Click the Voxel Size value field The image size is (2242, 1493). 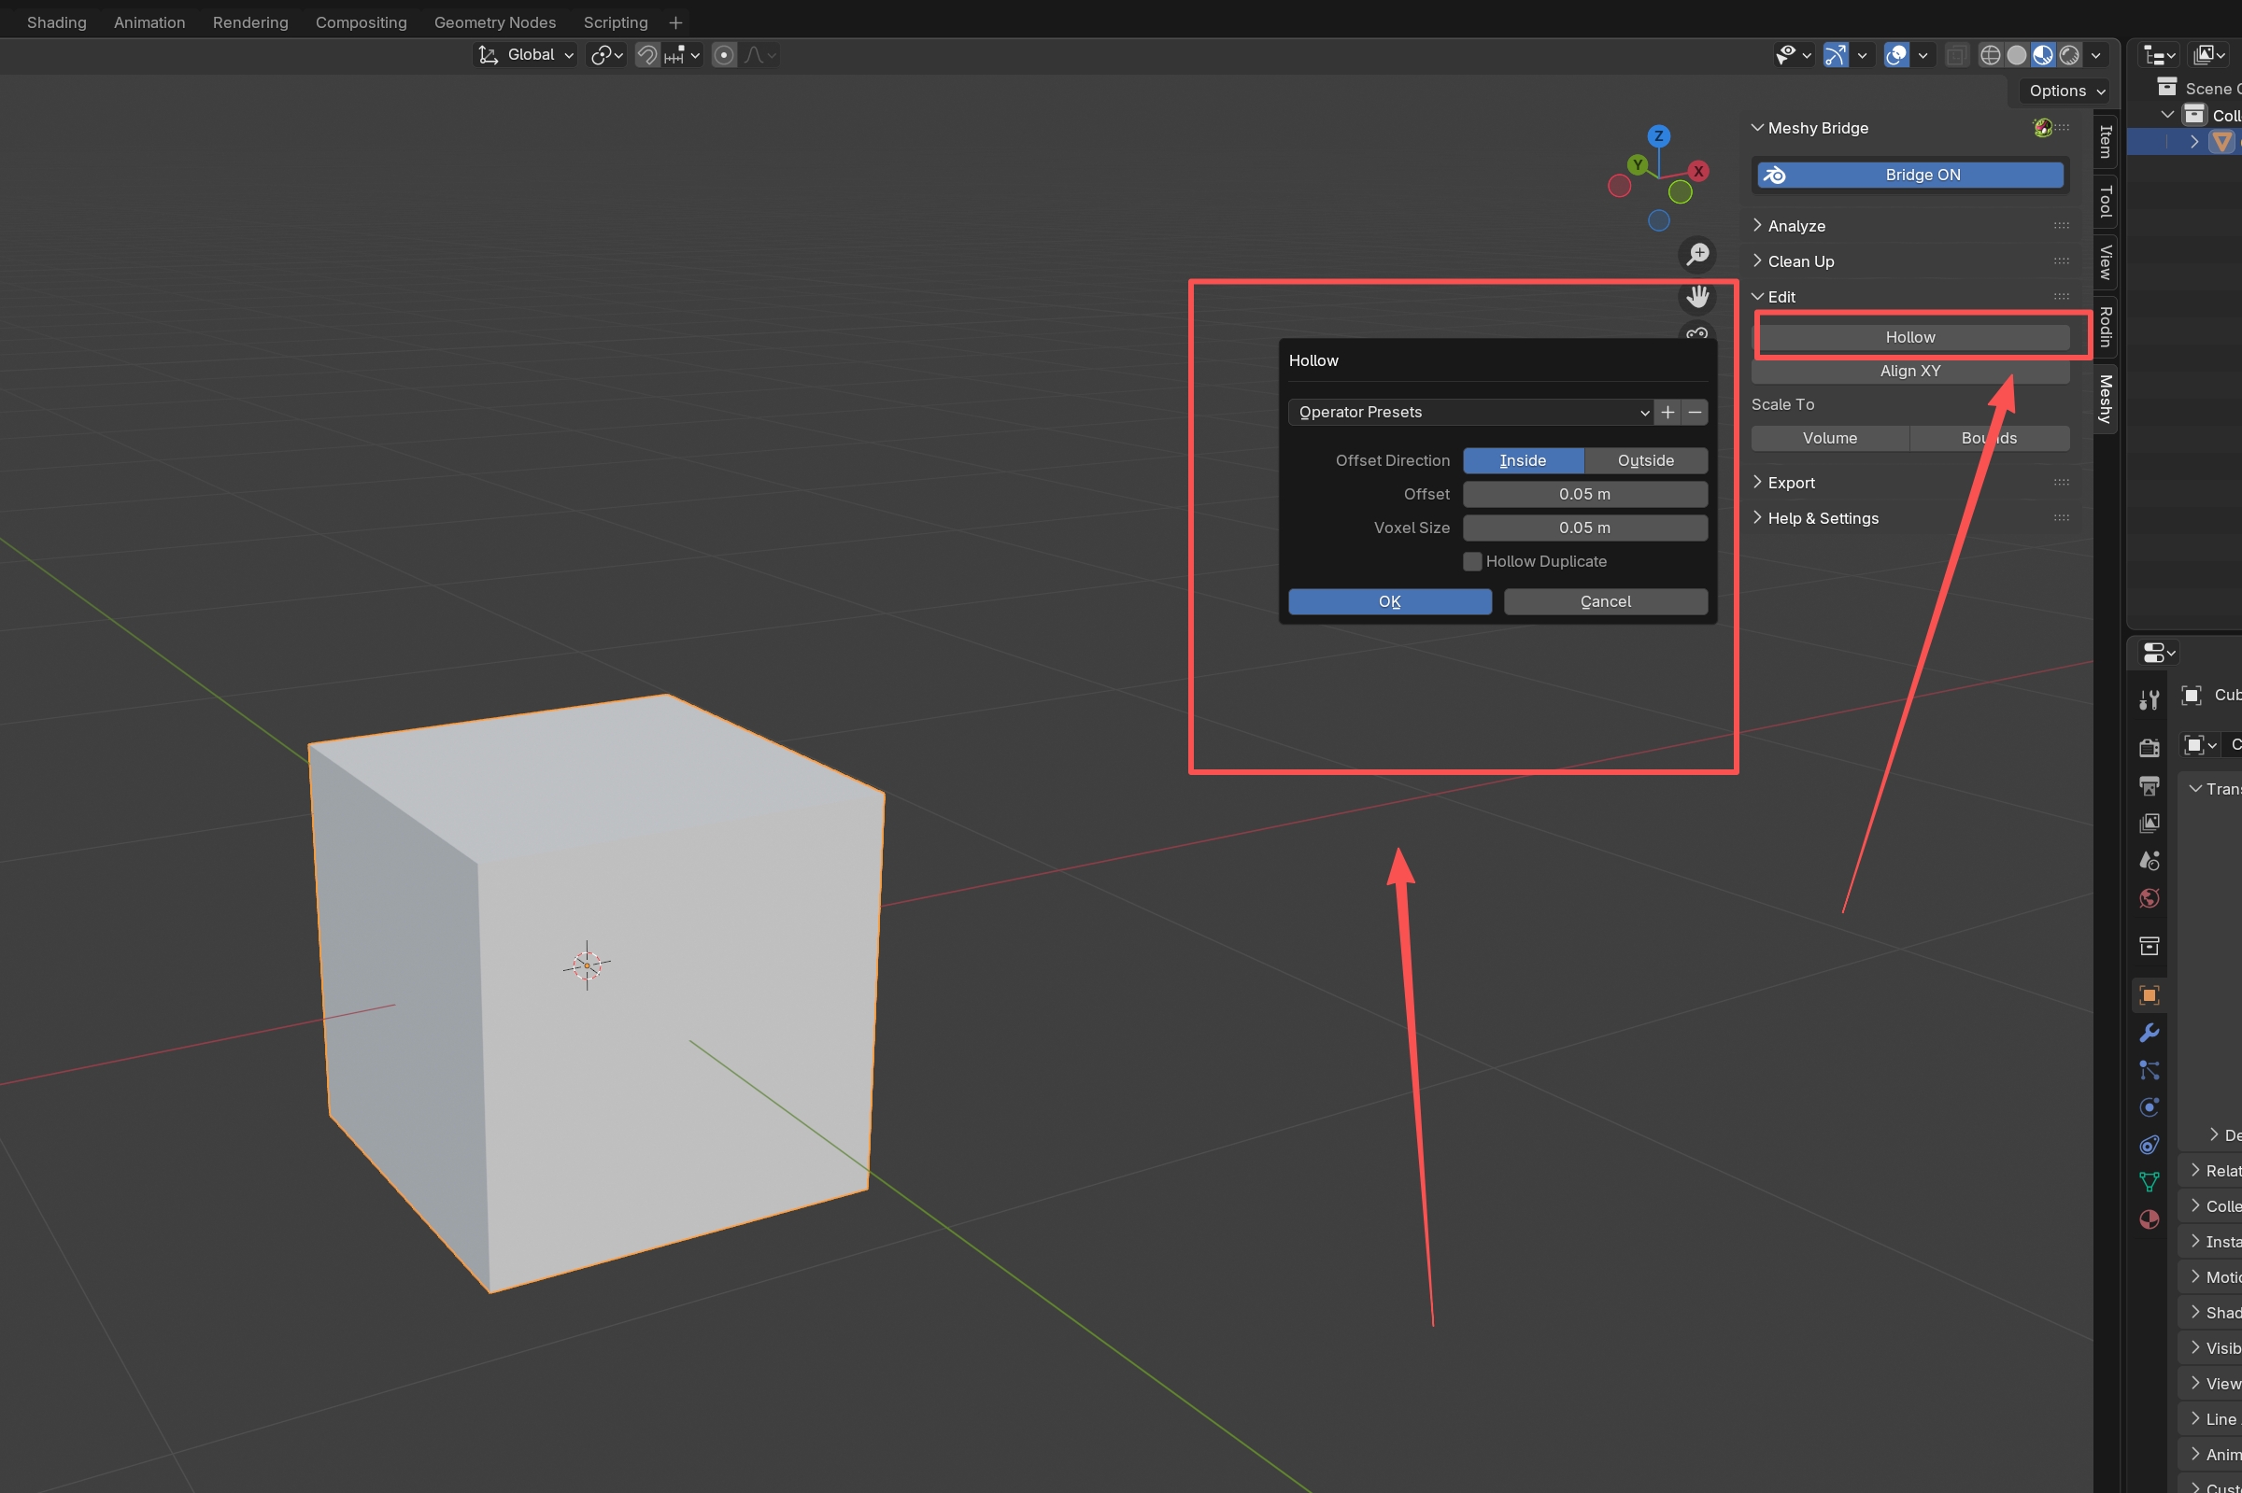[1583, 528]
